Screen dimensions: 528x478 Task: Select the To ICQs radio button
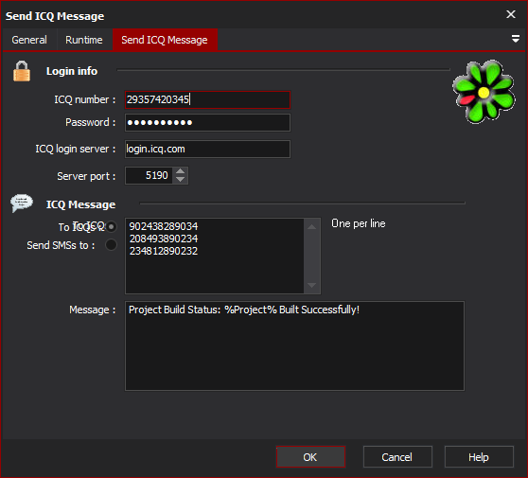tap(111, 227)
